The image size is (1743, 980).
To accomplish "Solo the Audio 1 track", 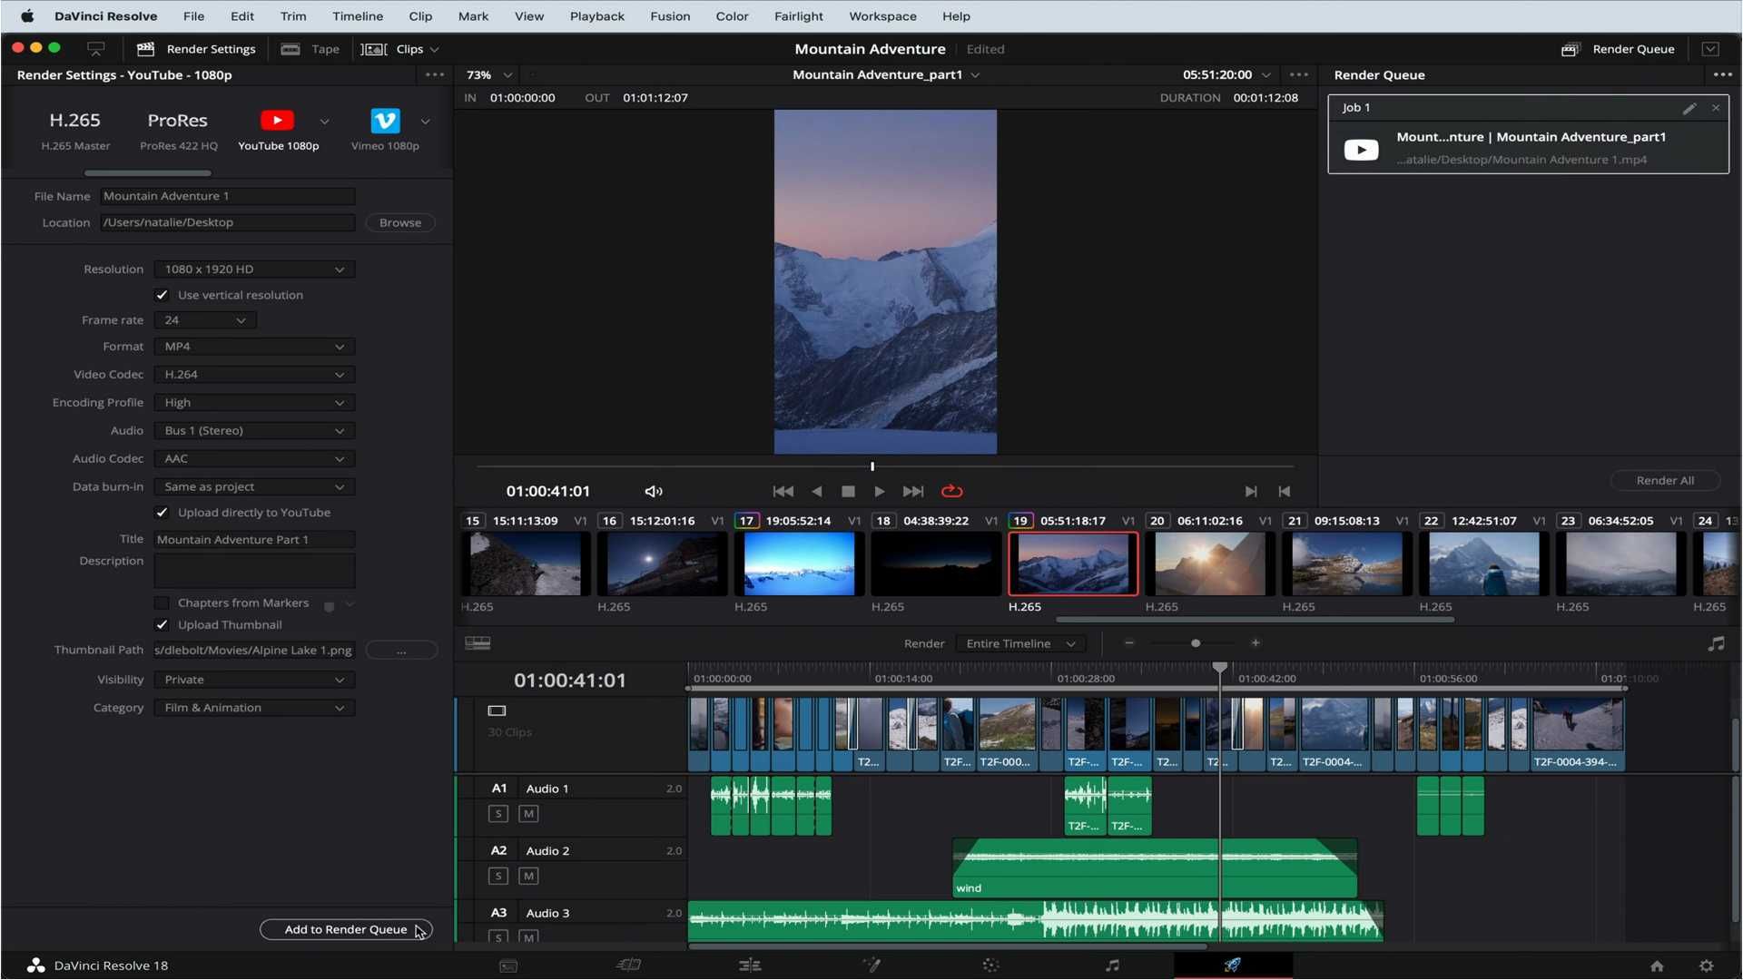I will [x=498, y=813].
